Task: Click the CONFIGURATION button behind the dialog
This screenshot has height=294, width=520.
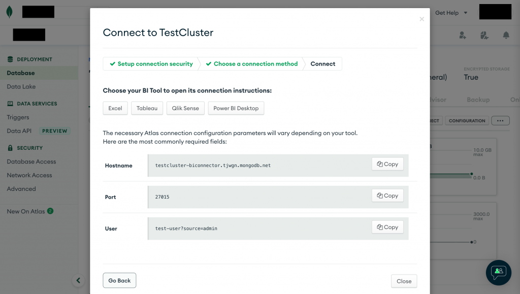Action: click(467, 121)
